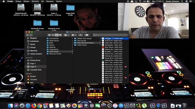The image size is (195, 109).
Task: Open Spotlight search in menu bar
Action: pyautogui.click(x=182, y=1)
